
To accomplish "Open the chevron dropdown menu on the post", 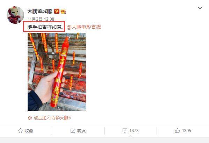I will click(200, 8).
